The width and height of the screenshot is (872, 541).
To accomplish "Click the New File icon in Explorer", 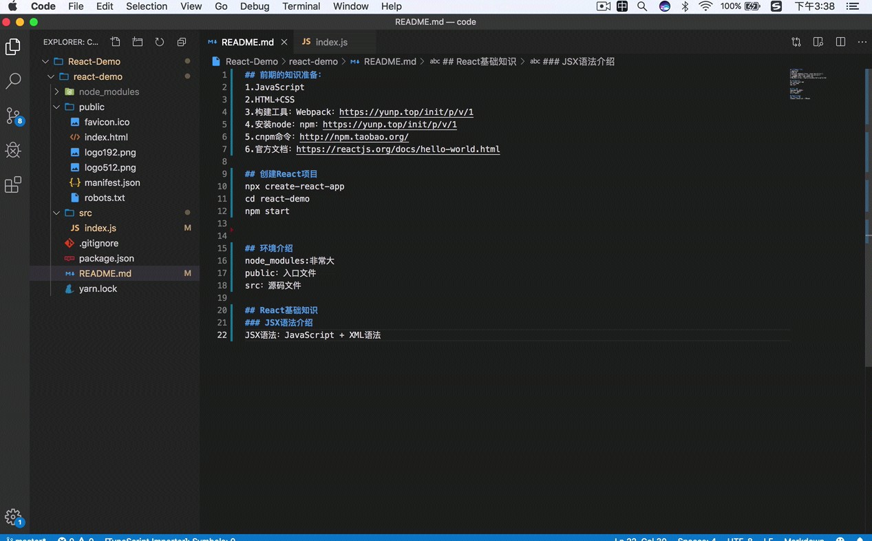I will pos(115,42).
